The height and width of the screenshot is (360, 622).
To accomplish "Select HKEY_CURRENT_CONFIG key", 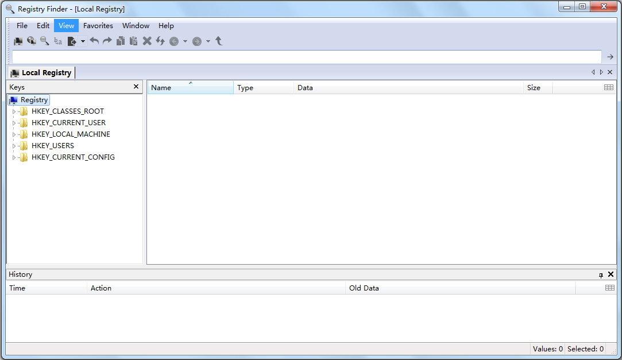I will [x=73, y=157].
